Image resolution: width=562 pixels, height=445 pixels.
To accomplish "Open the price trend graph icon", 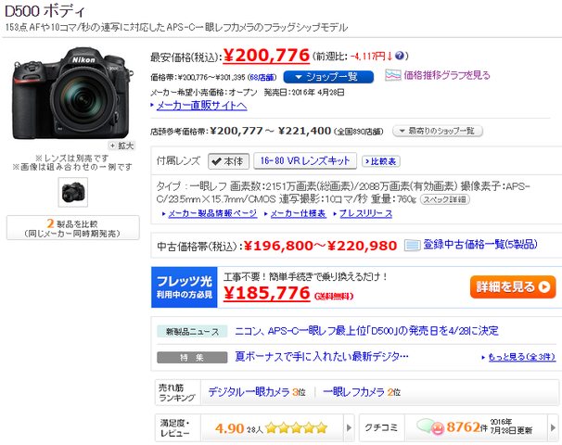I will pyautogui.click(x=393, y=75).
